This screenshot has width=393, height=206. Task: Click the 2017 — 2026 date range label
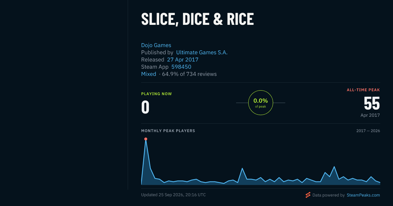[x=368, y=131]
